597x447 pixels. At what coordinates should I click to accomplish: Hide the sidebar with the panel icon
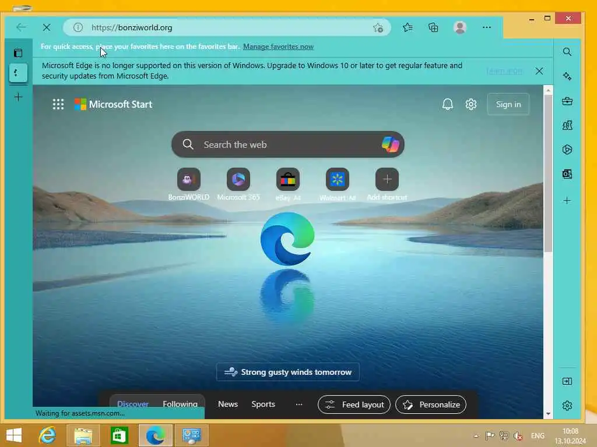pos(567,381)
